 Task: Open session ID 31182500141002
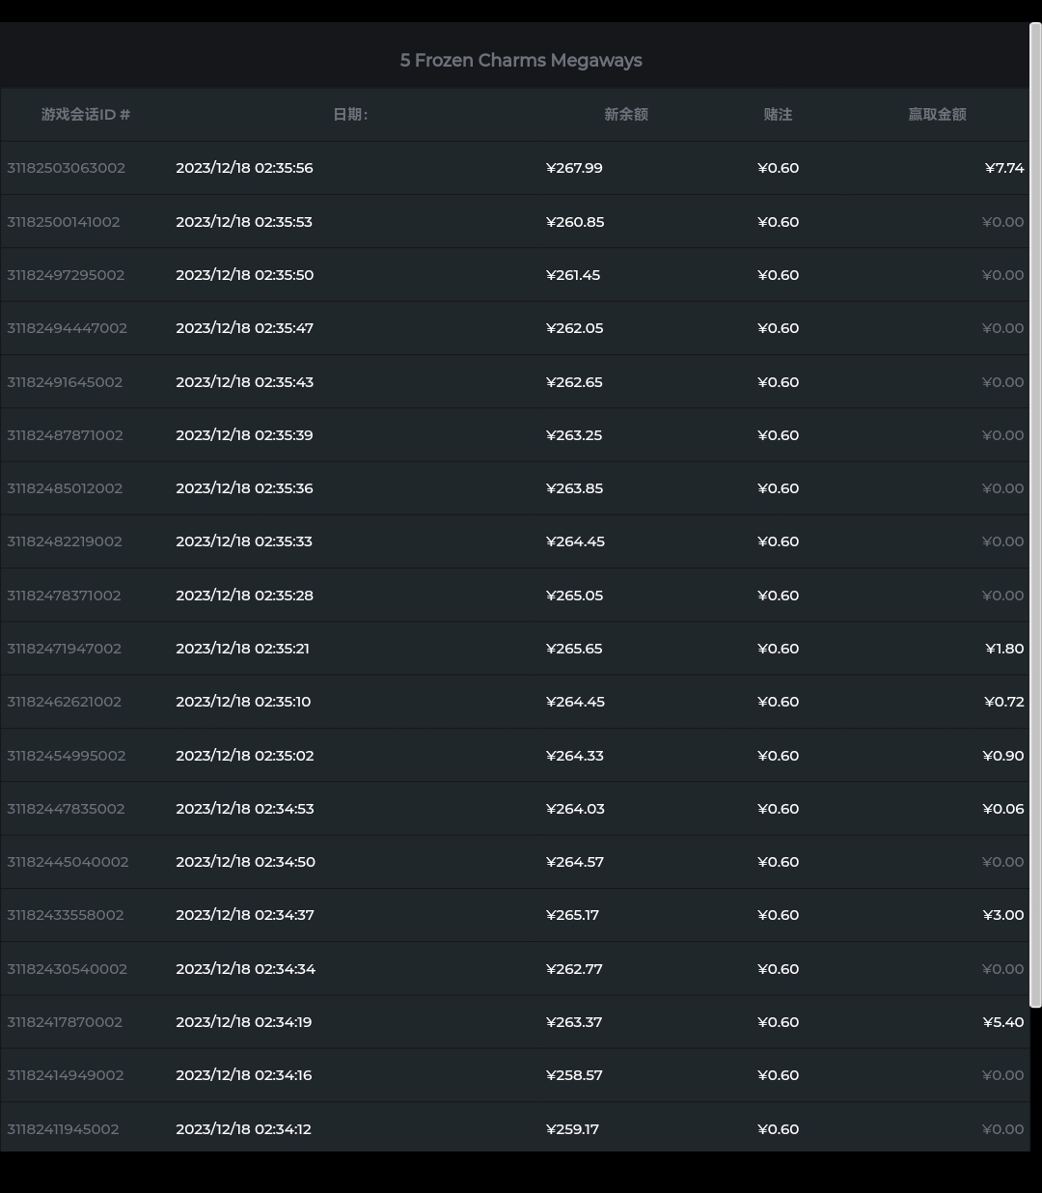(64, 222)
